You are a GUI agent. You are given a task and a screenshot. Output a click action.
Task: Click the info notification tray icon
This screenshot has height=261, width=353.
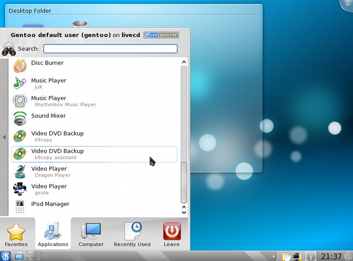pos(311,257)
